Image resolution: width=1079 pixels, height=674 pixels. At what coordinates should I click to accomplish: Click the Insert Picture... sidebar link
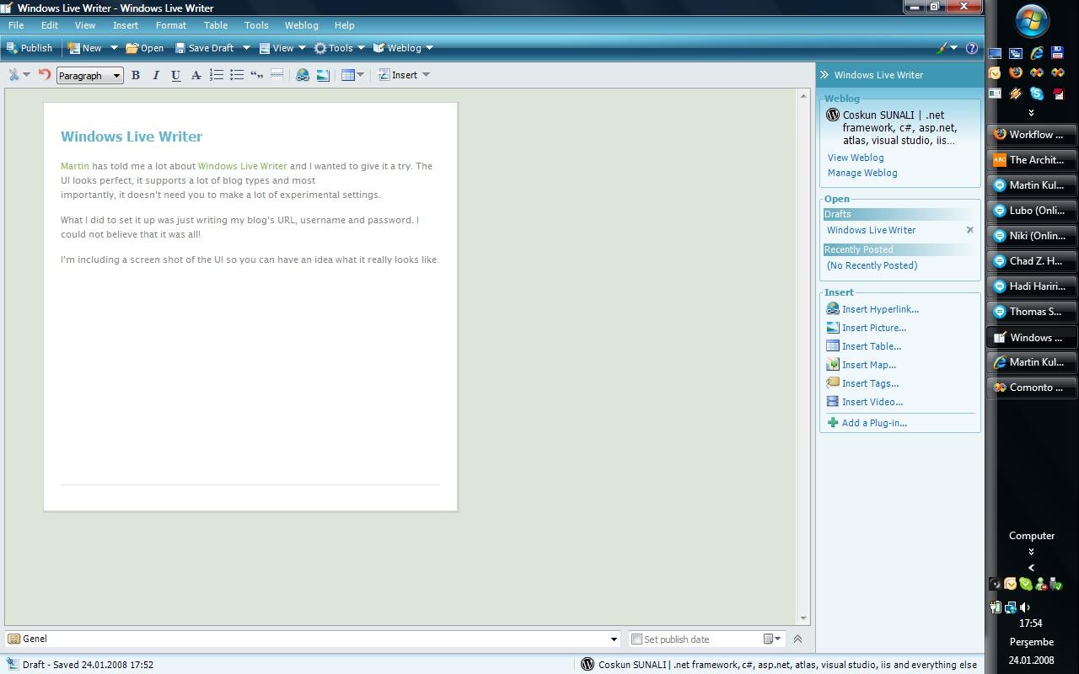tap(874, 328)
